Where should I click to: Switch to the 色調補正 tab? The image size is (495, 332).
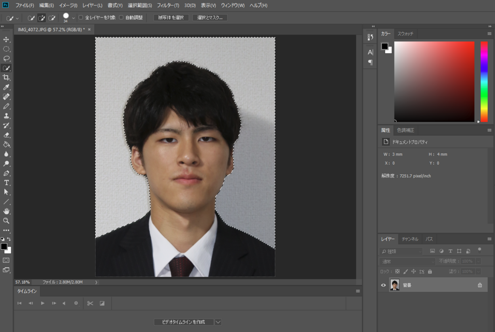tap(406, 130)
